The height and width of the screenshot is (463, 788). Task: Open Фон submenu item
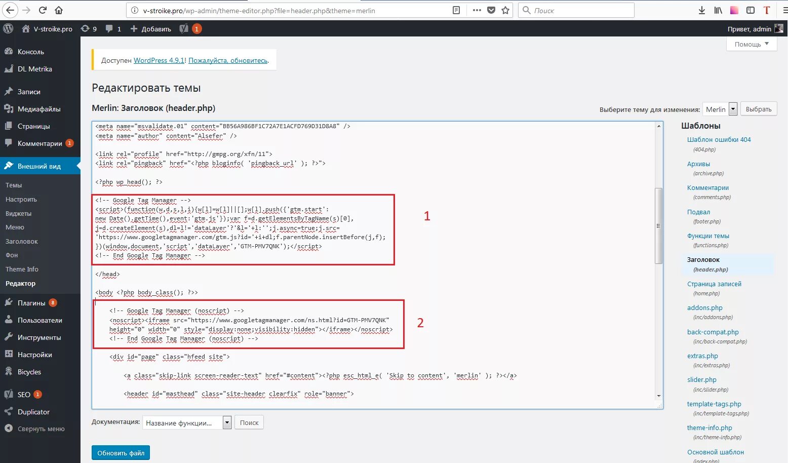coord(12,255)
